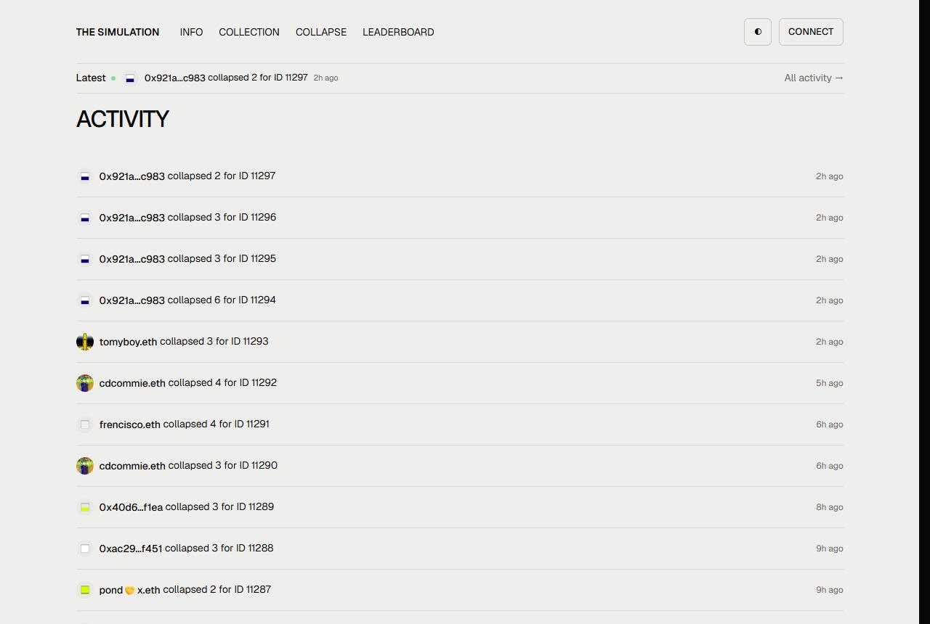Click the avatar icon on the ID 11297 row
This screenshot has width=930, height=624.
85,176
